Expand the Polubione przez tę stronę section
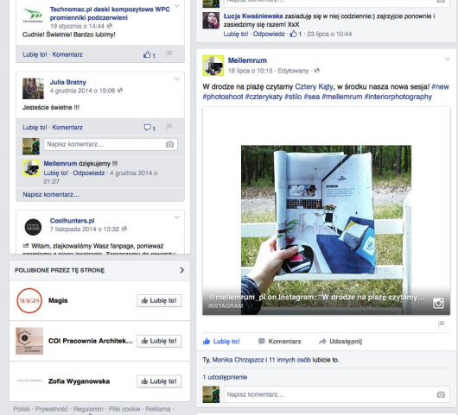The width and height of the screenshot is (458, 415). [x=181, y=270]
